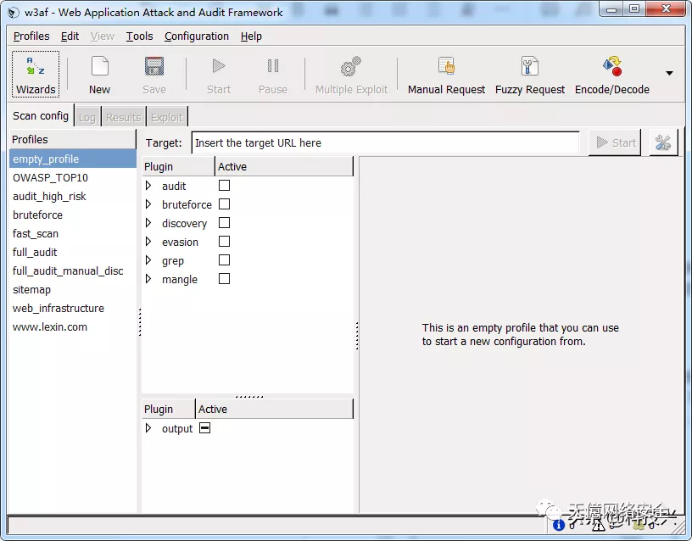This screenshot has height=541, width=692.
Task: Click the panel divider handle beside profiles
Action: pyautogui.click(x=140, y=322)
